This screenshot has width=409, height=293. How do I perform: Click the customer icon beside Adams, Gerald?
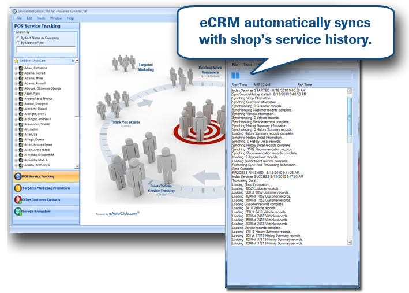pos(21,73)
